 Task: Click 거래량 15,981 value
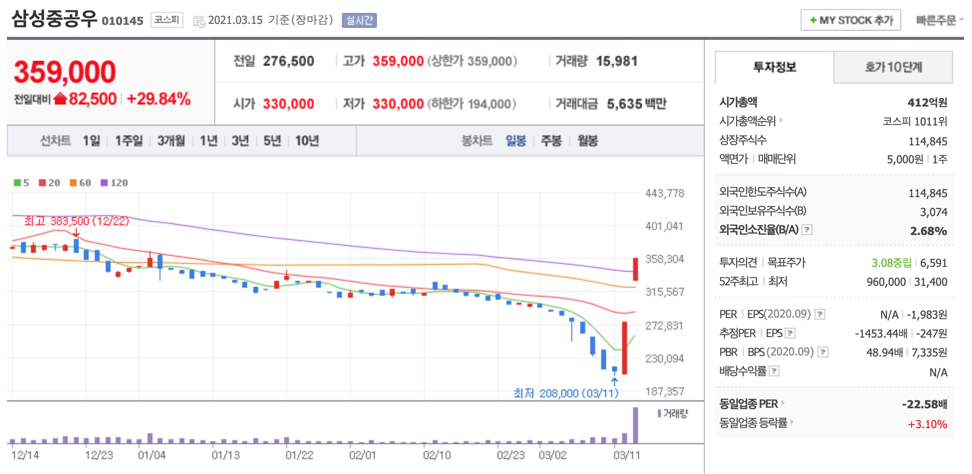[x=617, y=61]
